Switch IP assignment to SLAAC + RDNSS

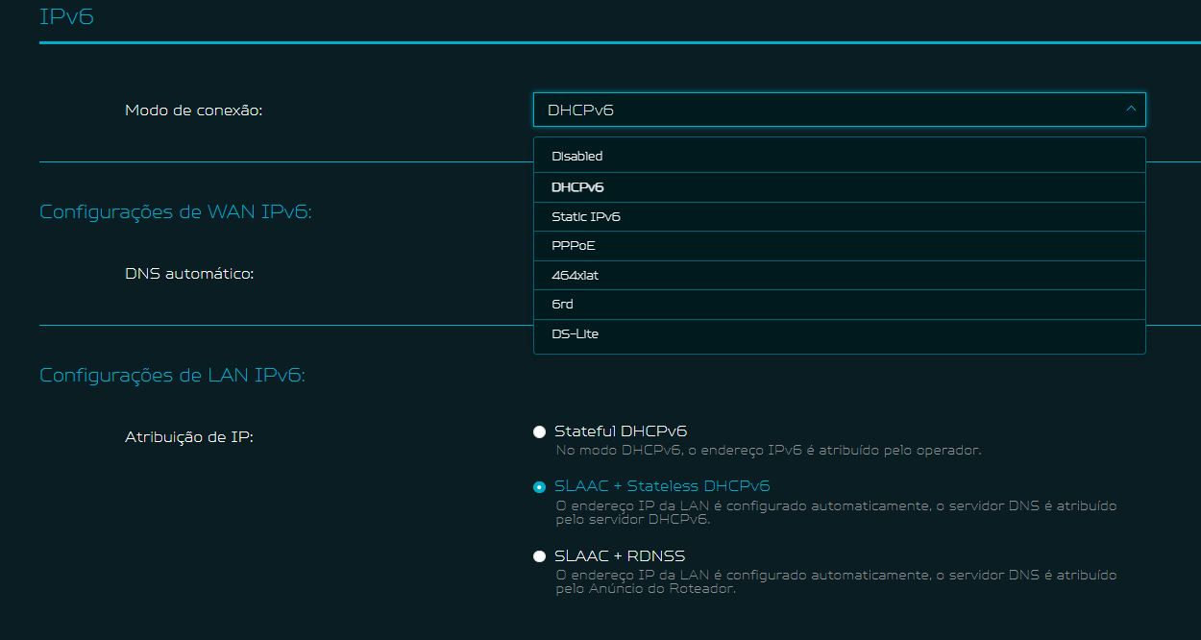pos(540,556)
